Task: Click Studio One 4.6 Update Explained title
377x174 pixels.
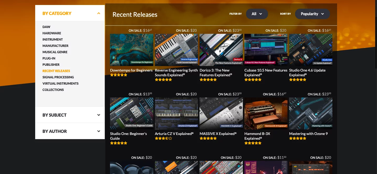Action: [x=307, y=73]
